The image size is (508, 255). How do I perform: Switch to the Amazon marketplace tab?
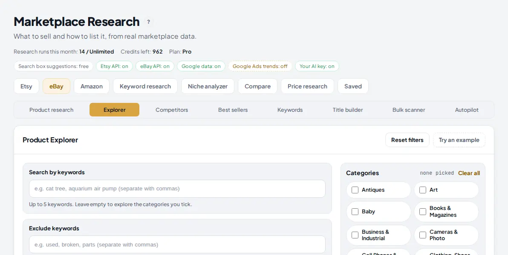(x=92, y=86)
